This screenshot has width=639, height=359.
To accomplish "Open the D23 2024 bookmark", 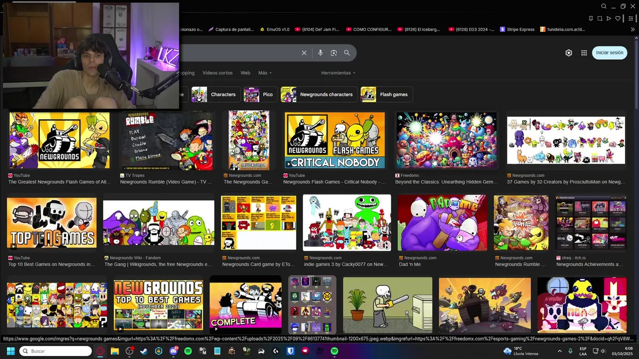I will coord(472,29).
